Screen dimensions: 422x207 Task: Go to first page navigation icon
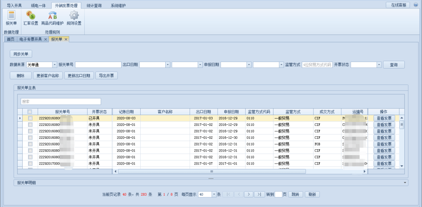tap(228, 195)
